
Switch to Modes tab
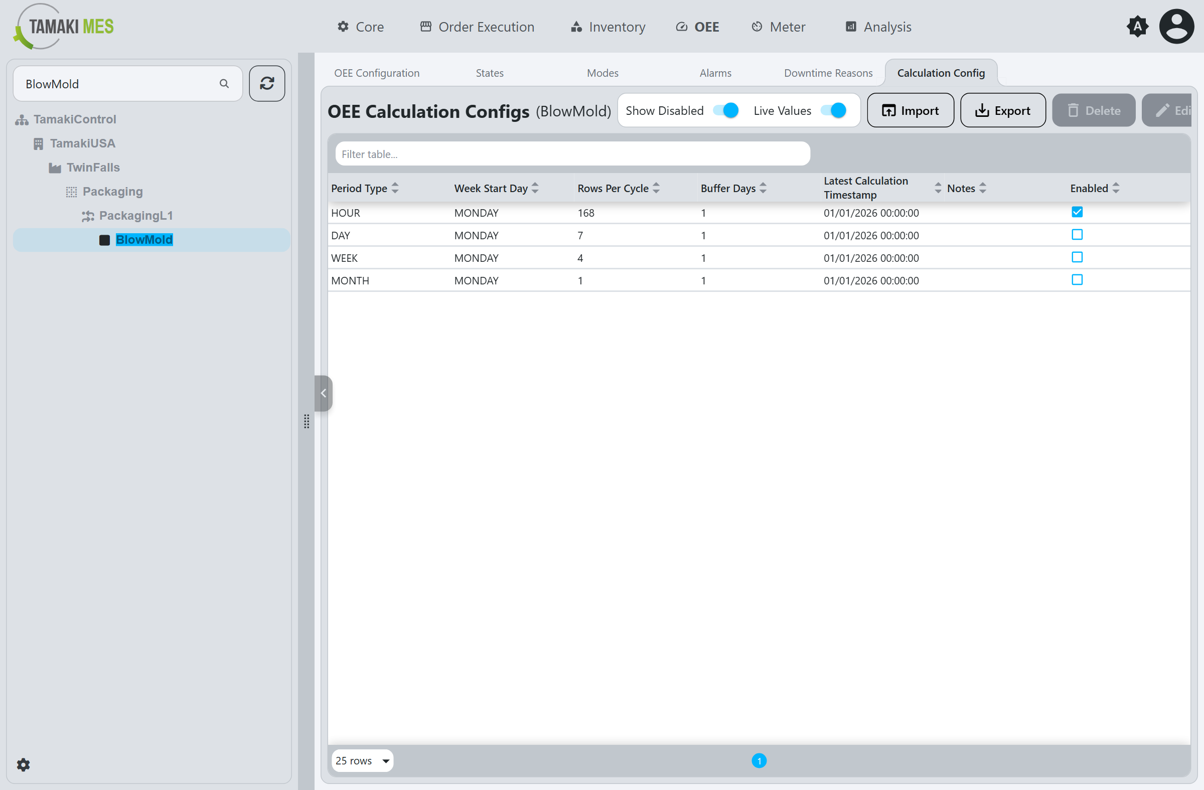point(603,73)
